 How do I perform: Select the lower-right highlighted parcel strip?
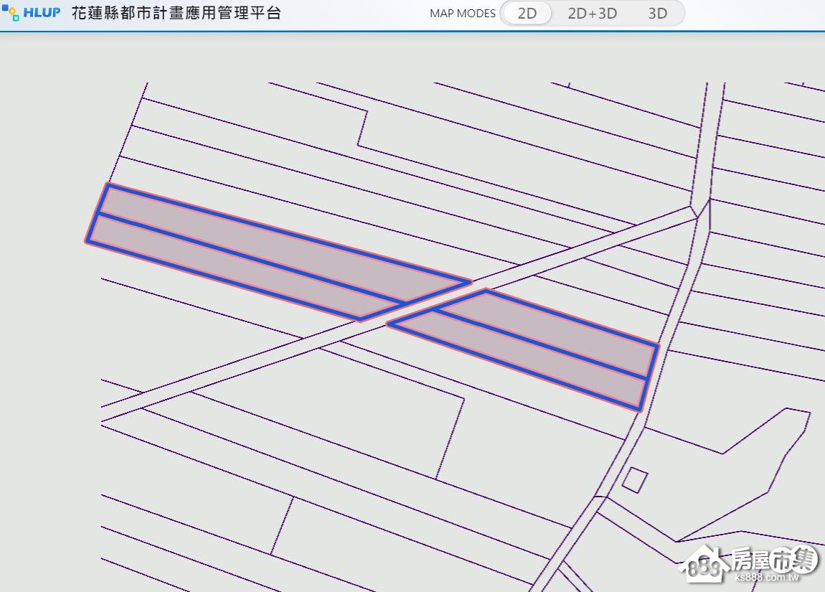click(x=524, y=359)
